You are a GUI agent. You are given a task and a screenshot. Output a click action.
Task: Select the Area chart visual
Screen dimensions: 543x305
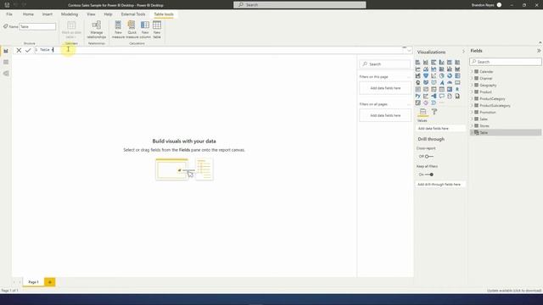(x=426, y=69)
